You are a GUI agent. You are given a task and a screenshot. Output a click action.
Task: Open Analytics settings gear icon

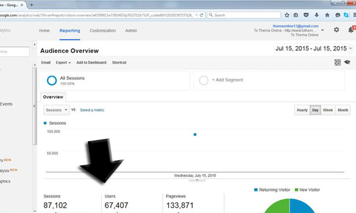[x=336, y=30]
